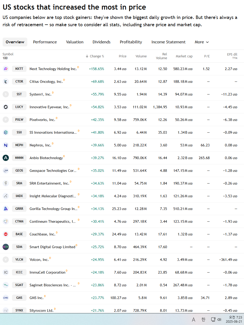
Task: Sort by Change % column header
Action: 95,56
